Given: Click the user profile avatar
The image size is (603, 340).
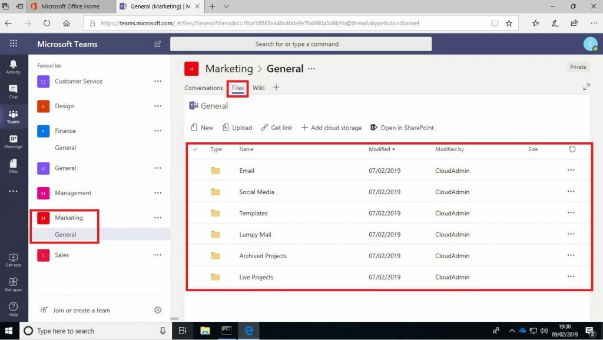Looking at the screenshot, I should [x=590, y=44].
